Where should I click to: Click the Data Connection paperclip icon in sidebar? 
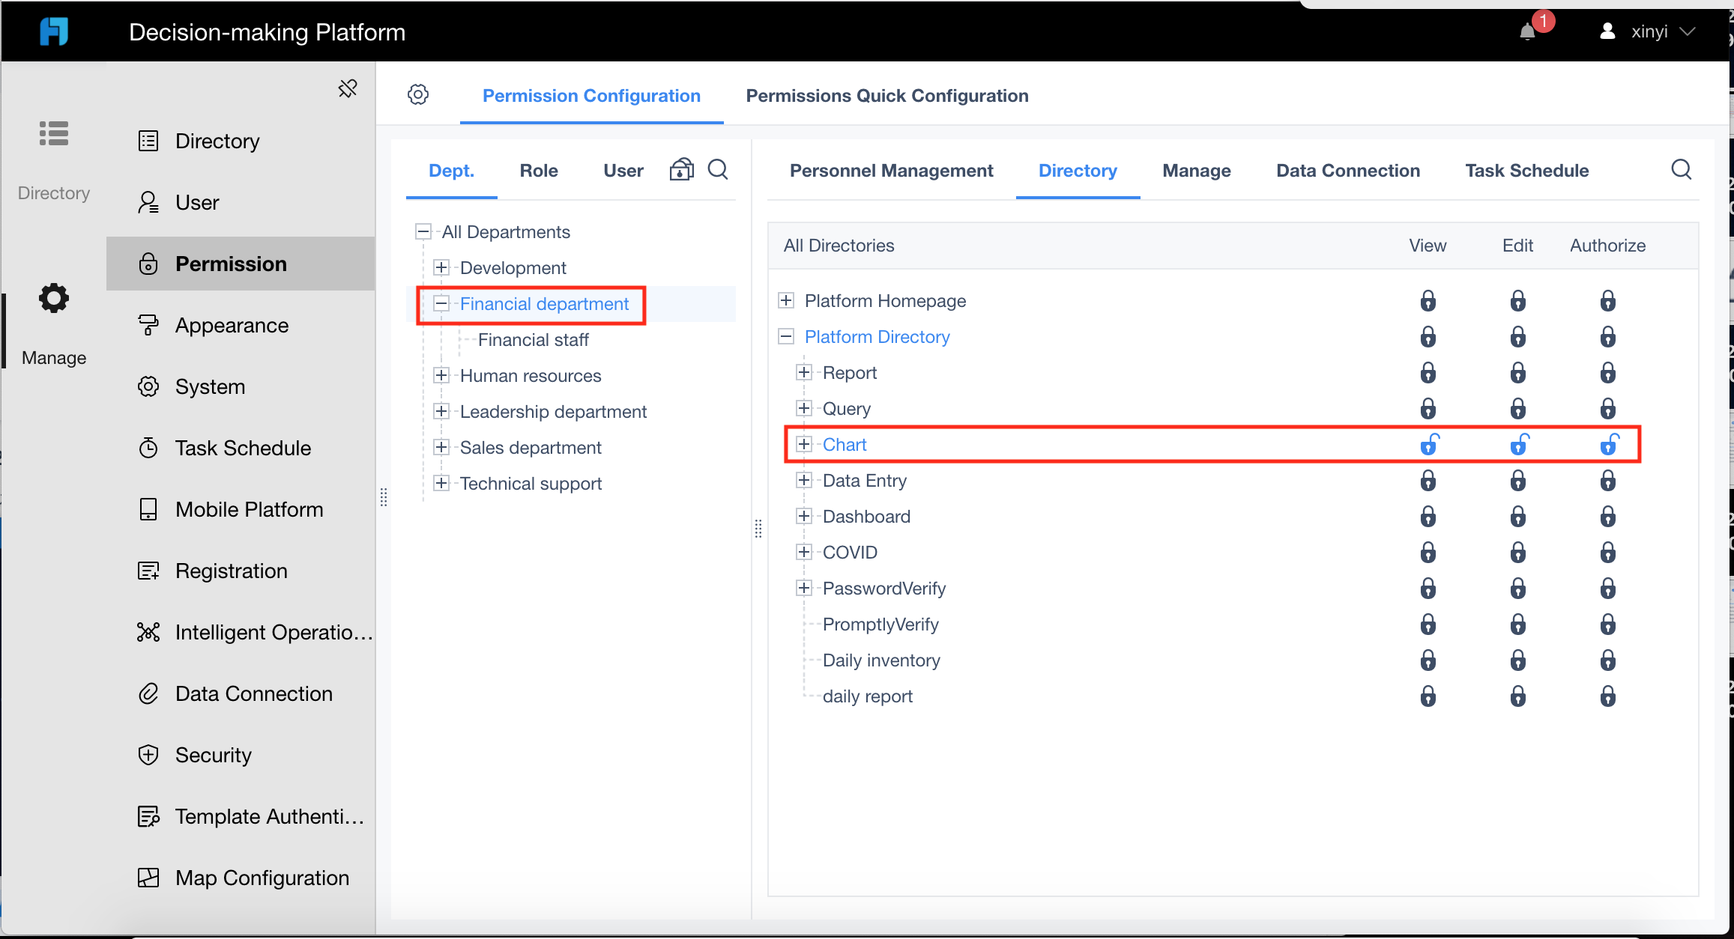pyautogui.click(x=148, y=693)
